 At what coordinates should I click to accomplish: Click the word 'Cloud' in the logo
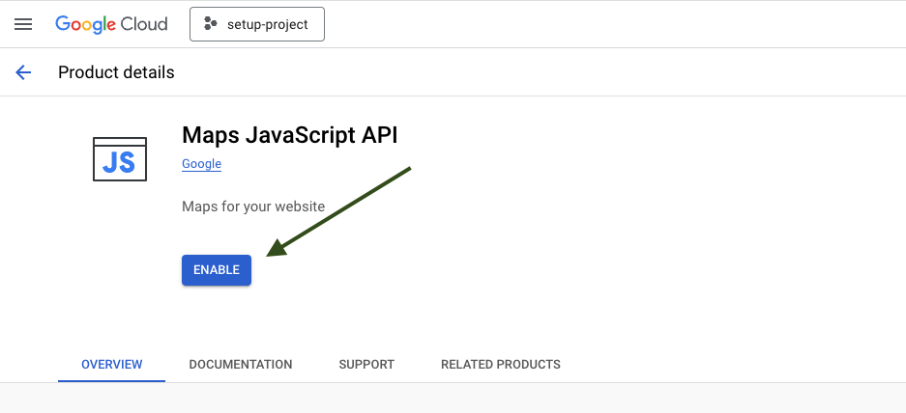tap(144, 24)
